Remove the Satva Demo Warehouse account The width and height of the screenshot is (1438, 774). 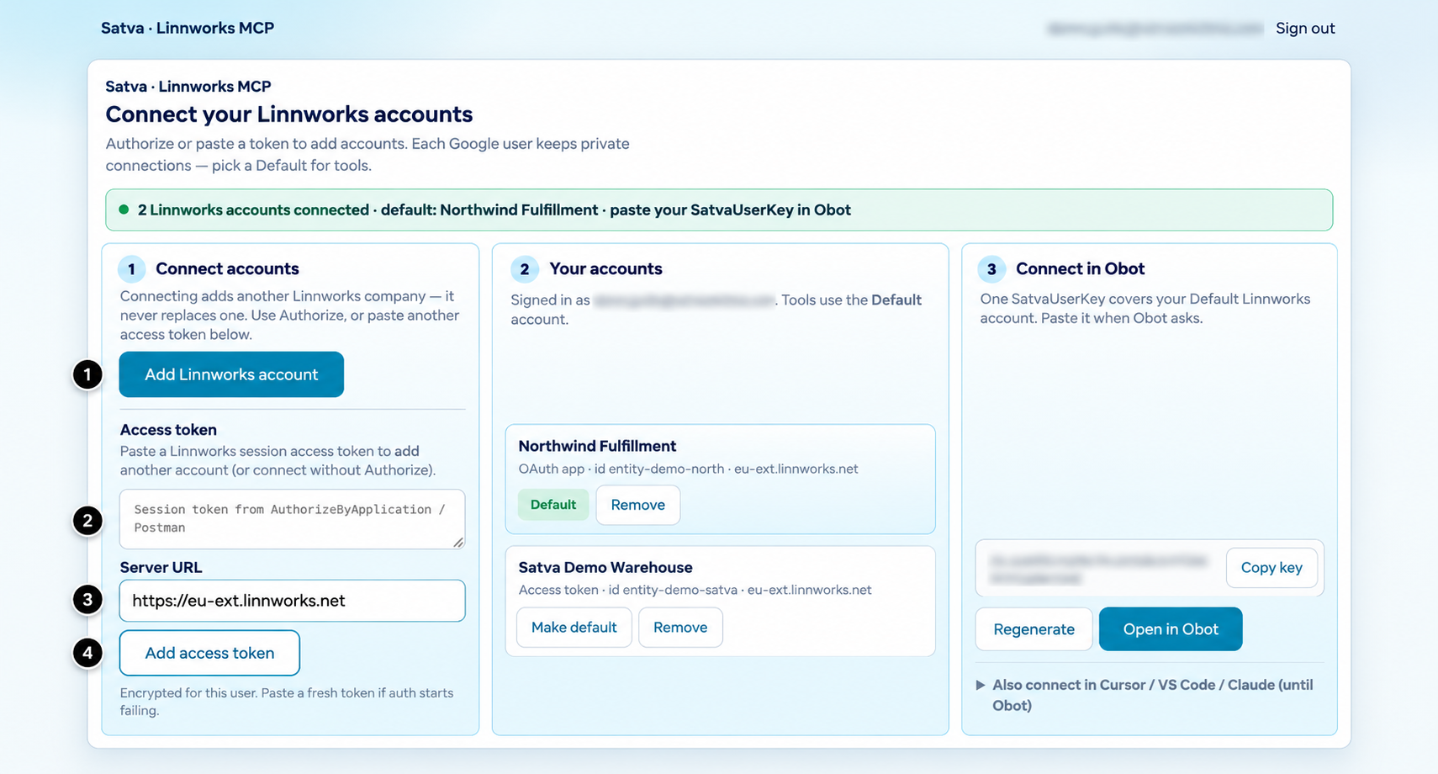click(680, 628)
